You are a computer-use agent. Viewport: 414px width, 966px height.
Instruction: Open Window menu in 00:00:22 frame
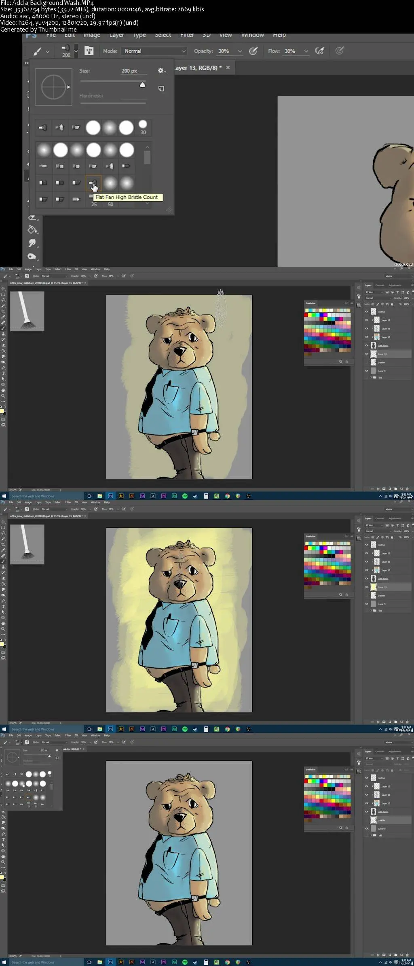coord(253,35)
